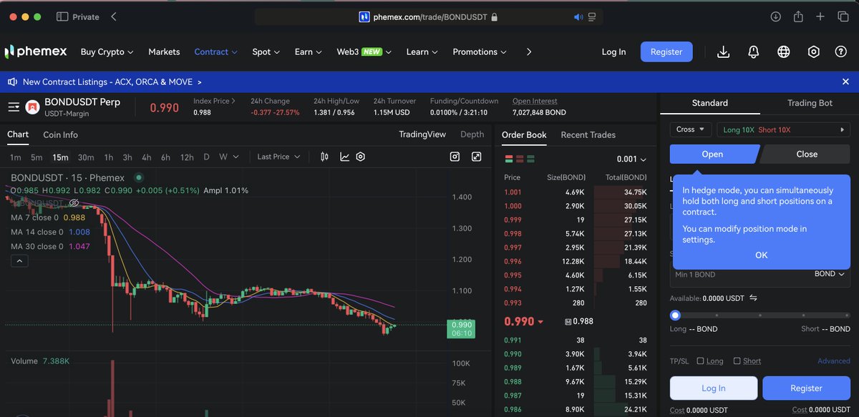Open the Long 10X Short 10X leverage selector
Viewport: 859px width, 417px height.
click(783, 129)
